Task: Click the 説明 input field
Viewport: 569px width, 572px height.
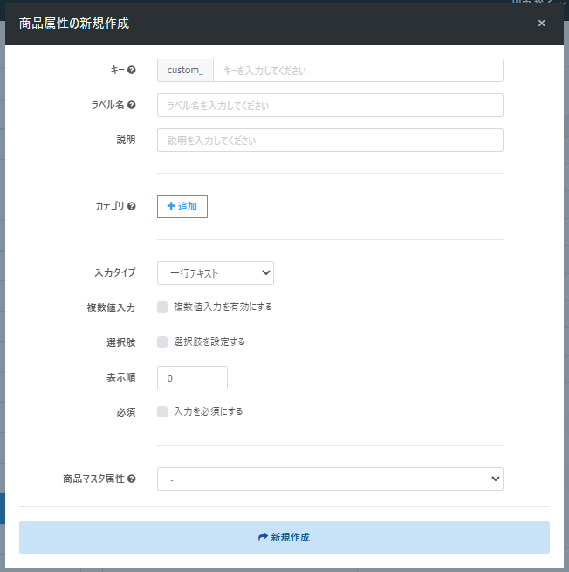Action: point(330,140)
